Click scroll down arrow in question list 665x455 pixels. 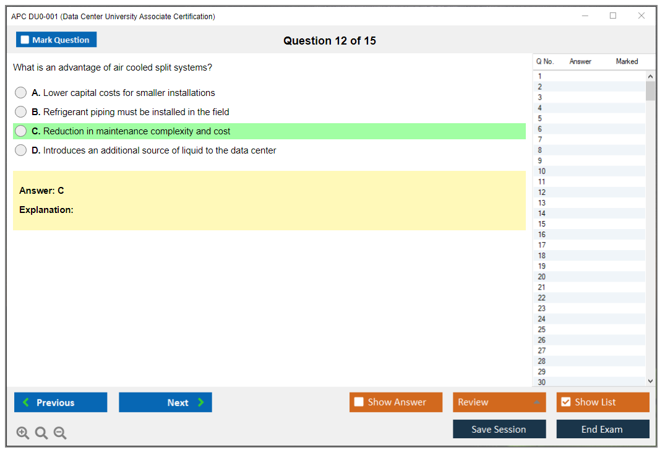tap(650, 381)
